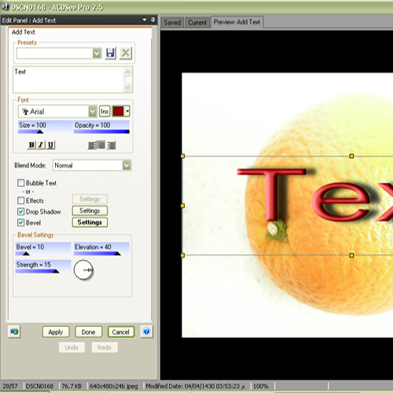
Task: Click the Apply button
Action: click(x=56, y=332)
